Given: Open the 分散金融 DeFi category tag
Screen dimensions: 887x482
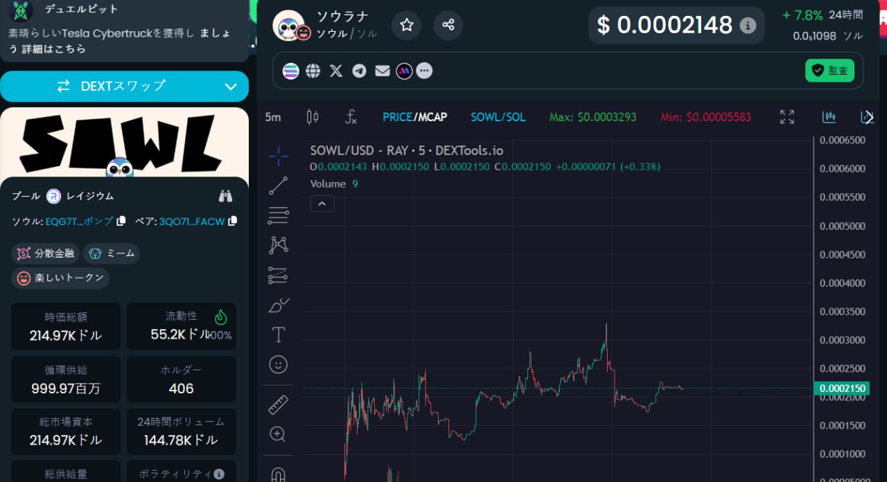Looking at the screenshot, I should pyautogui.click(x=46, y=253).
